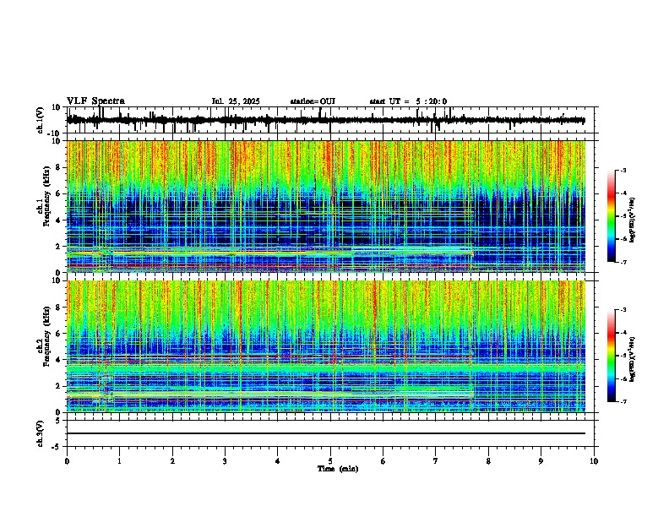Click time axis tick label "9"
This screenshot has height=517, width=669.
[x=541, y=461]
